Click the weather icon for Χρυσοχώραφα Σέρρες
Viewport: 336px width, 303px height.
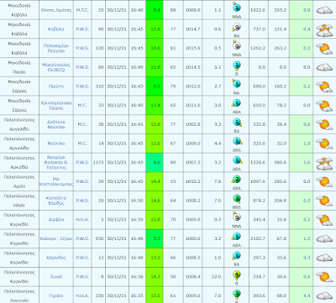(324, 106)
